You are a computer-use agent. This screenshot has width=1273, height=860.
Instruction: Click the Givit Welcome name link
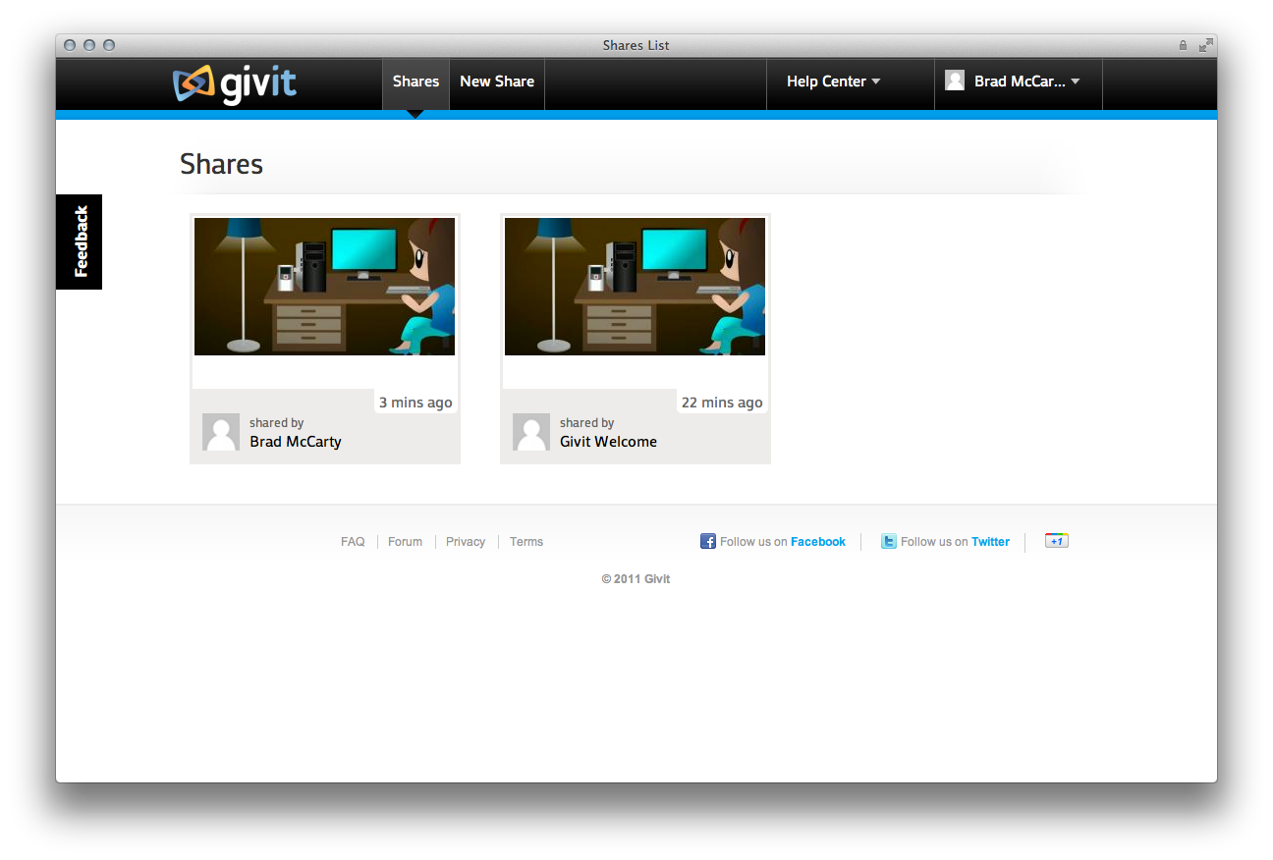pos(609,442)
